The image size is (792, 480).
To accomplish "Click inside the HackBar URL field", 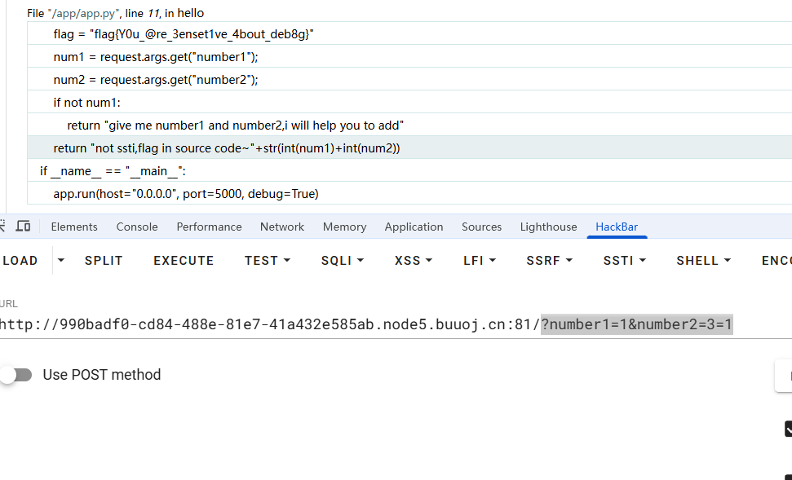I will pos(396,324).
